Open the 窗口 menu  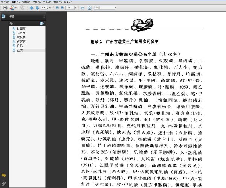coord(58,2)
